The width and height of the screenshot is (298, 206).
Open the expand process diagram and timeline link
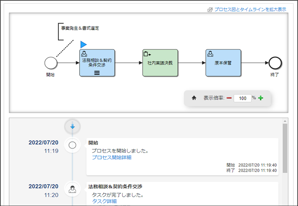pyautogui.click(x=250, y=9)
